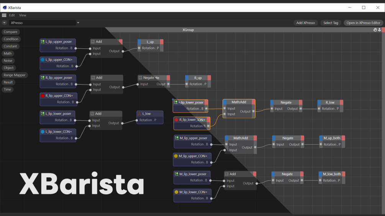Open the Edit menu
This screenshot has width=385, height=216.
click(12, 15)
